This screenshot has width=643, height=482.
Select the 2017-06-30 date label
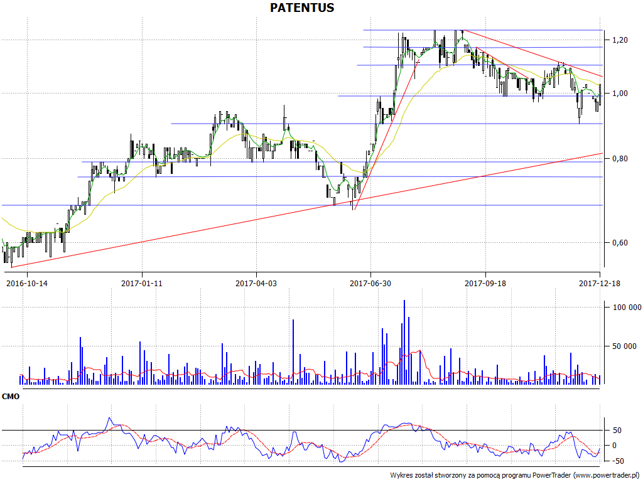click(370, 283)
